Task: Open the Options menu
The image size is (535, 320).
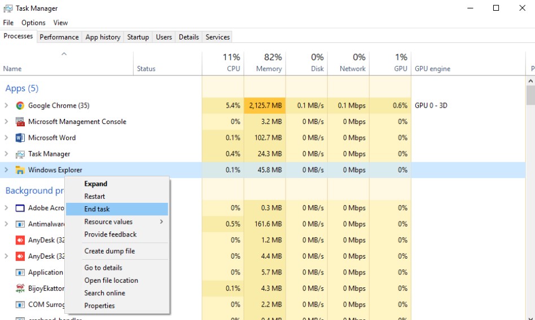Action: (33, 23)
